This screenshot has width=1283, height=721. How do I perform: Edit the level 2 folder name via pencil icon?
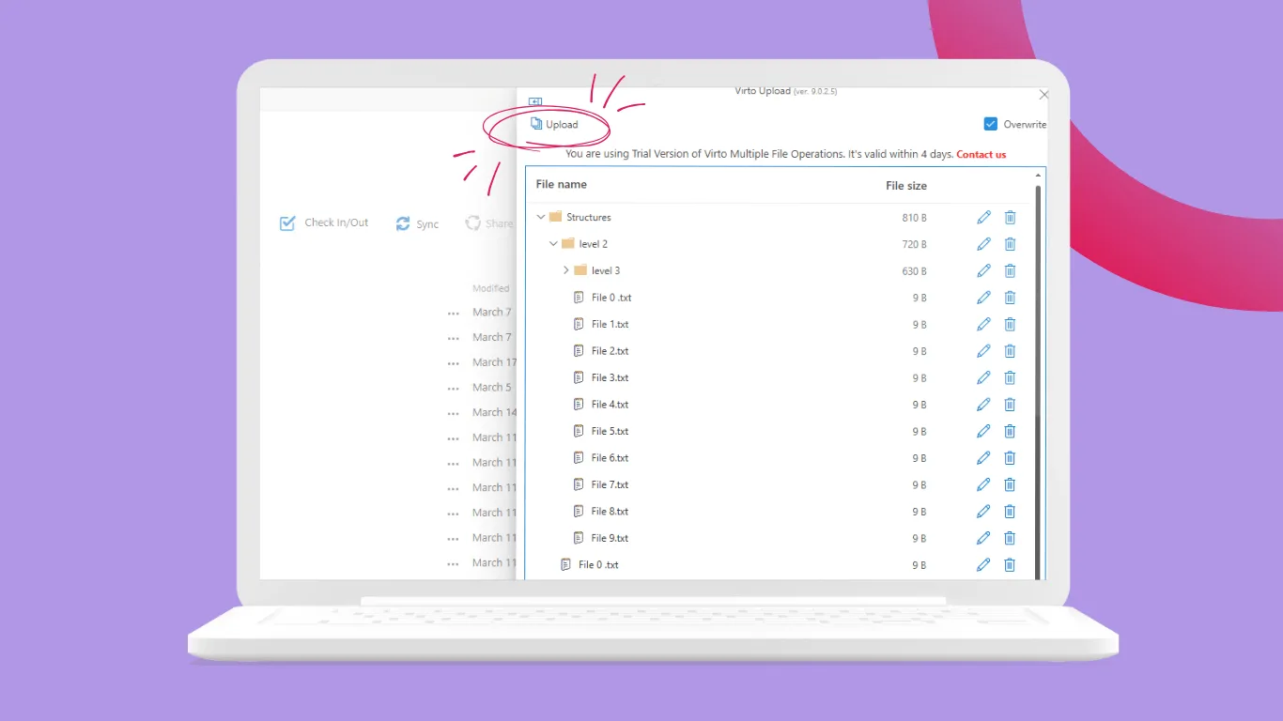click(x=982, y=243)
